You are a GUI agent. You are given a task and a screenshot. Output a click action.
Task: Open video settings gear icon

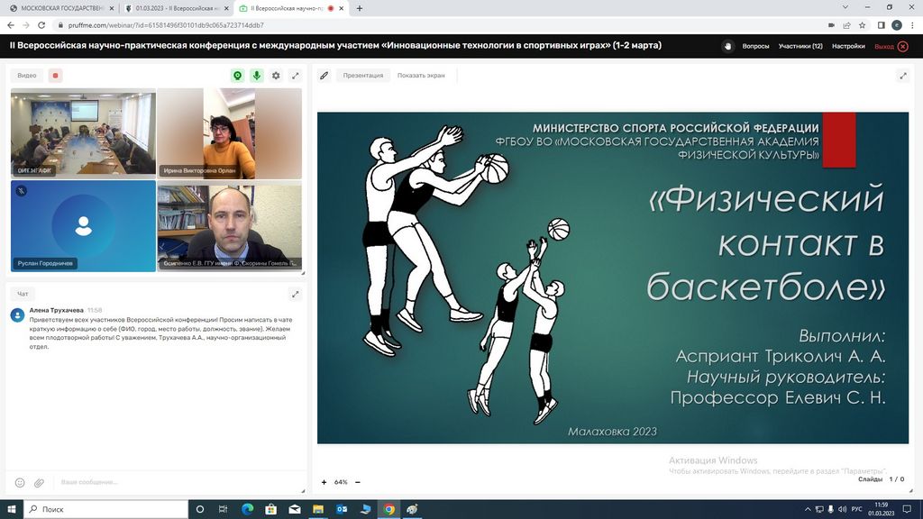pyautogui.click(x=276, y=76)
